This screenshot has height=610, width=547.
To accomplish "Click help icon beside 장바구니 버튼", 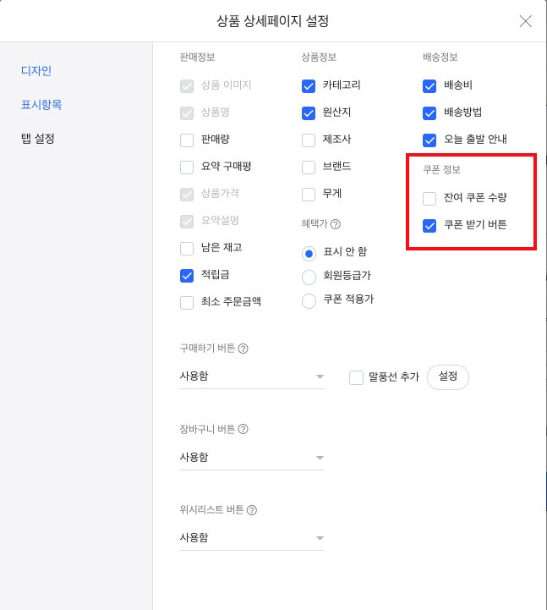I will pos(243,429).
